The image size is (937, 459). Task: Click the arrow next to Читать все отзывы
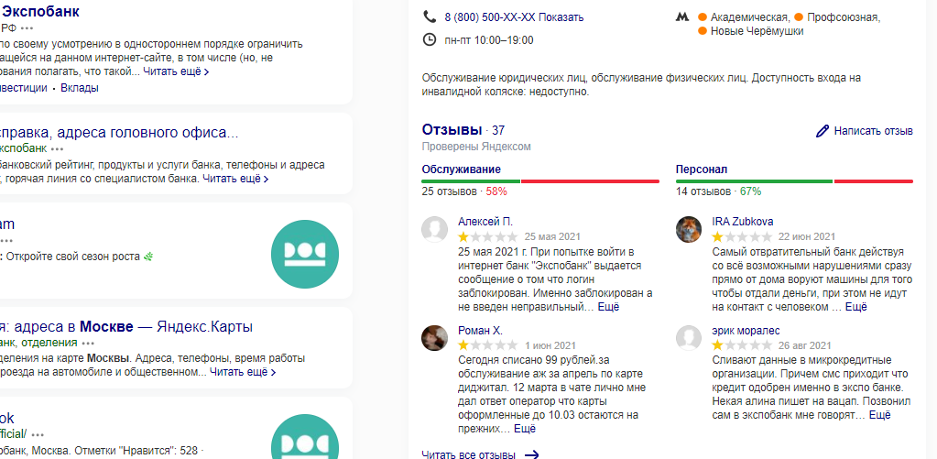click(x=531, y=454)
